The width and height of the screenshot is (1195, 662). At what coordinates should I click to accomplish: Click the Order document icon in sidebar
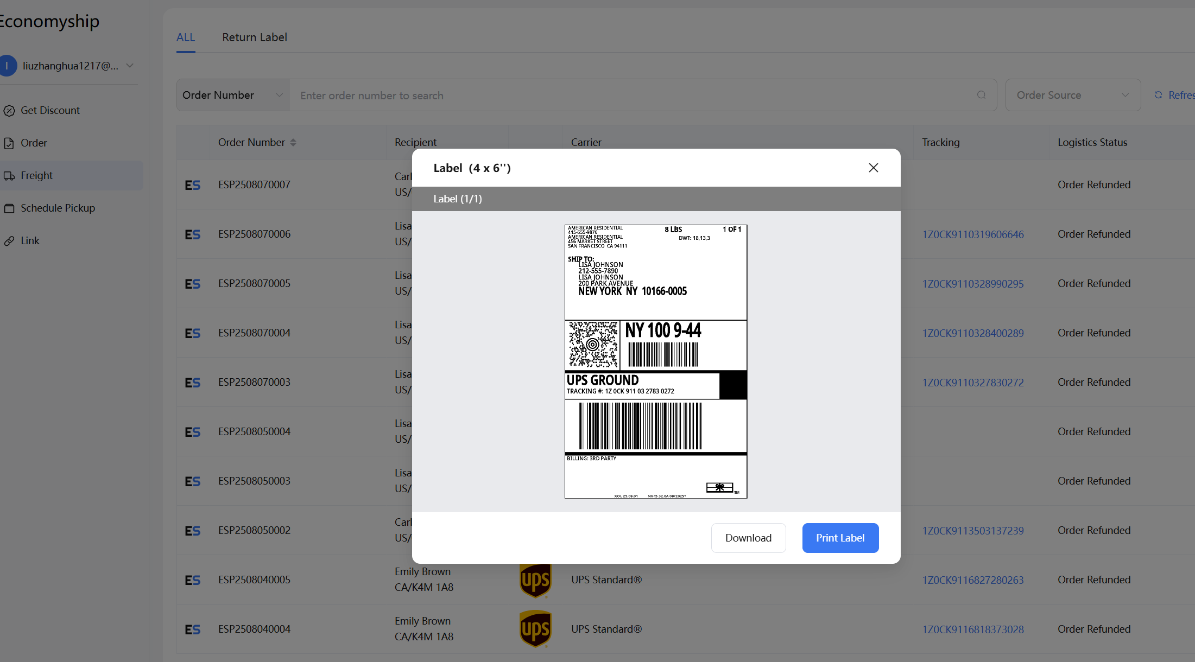(9, 143)
